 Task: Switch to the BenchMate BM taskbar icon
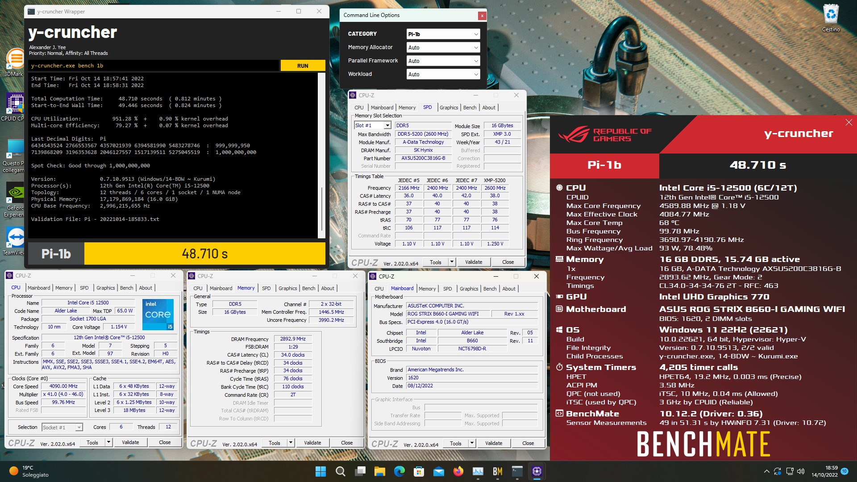497,471
